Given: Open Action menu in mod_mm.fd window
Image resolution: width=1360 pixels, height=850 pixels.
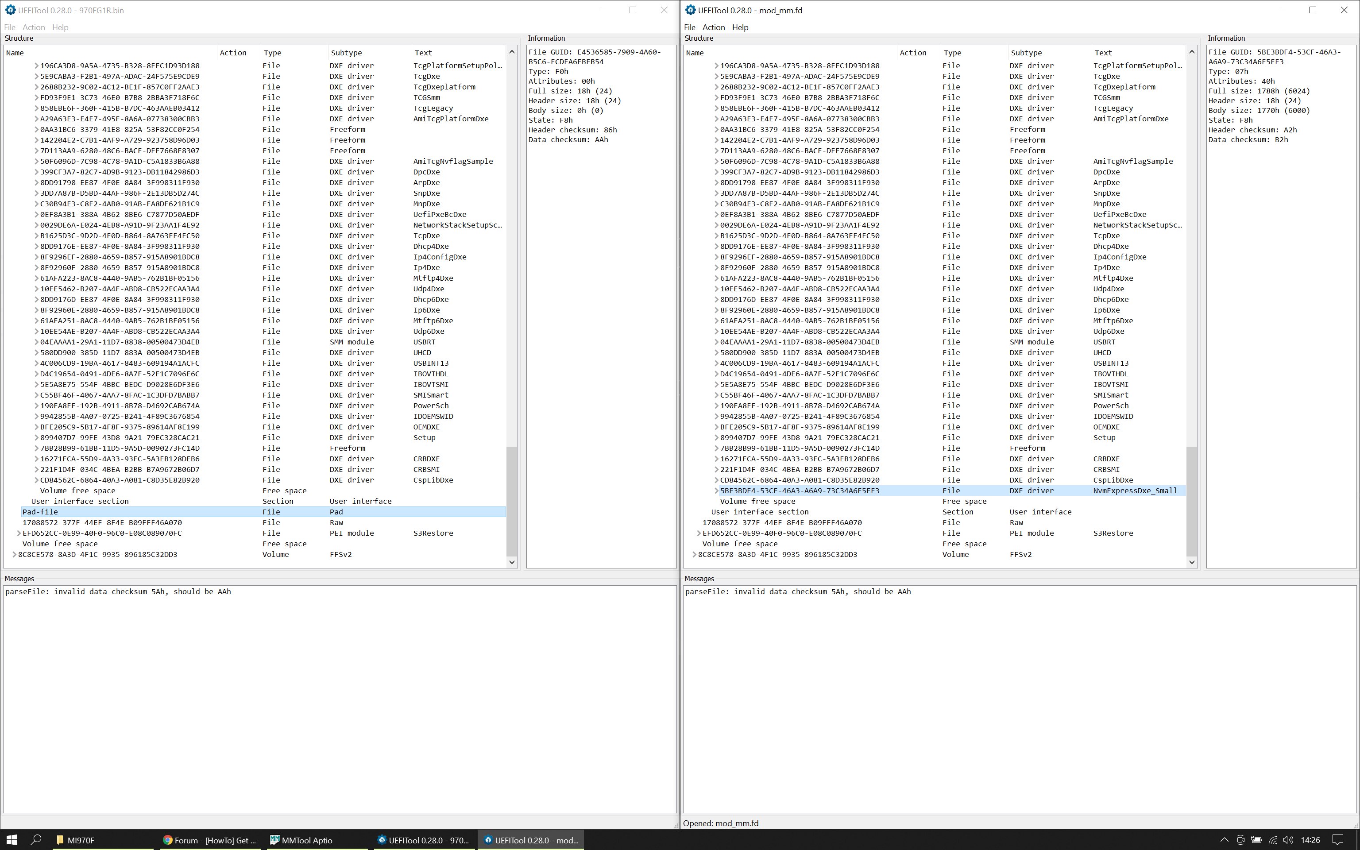Looking at the screenshot, I should [714, 27].
